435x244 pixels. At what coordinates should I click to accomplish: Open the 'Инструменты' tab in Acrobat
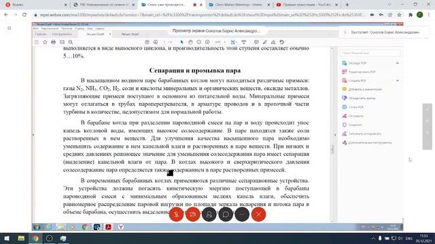(x=62, y=34)
